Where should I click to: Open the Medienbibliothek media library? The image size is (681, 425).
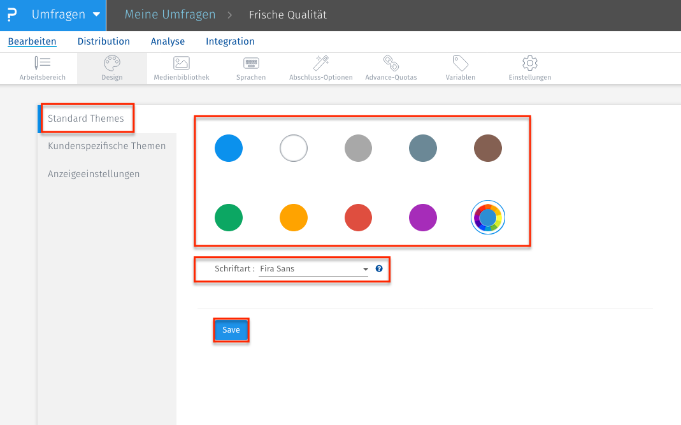[x=180, y=67]
